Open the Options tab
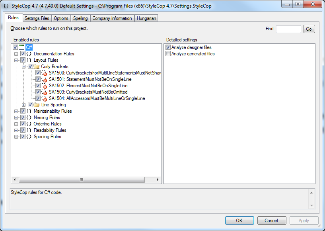This screenshot has width=325, height=231. coord(61,18)
